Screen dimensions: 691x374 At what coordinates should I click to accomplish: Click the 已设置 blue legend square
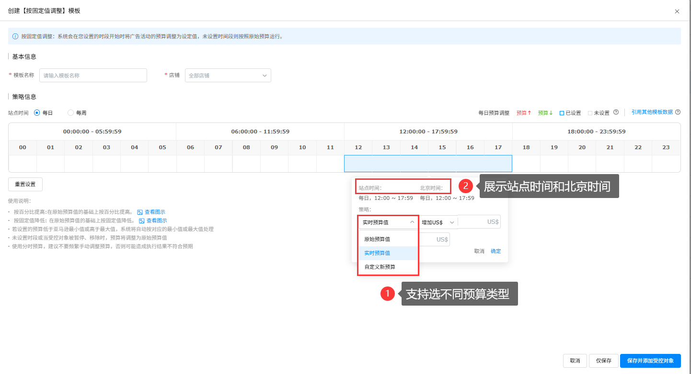(562, 113)
